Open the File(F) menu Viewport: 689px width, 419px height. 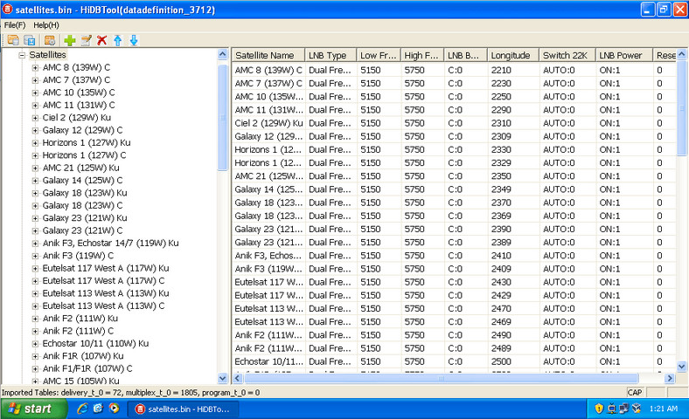point(15,25)
